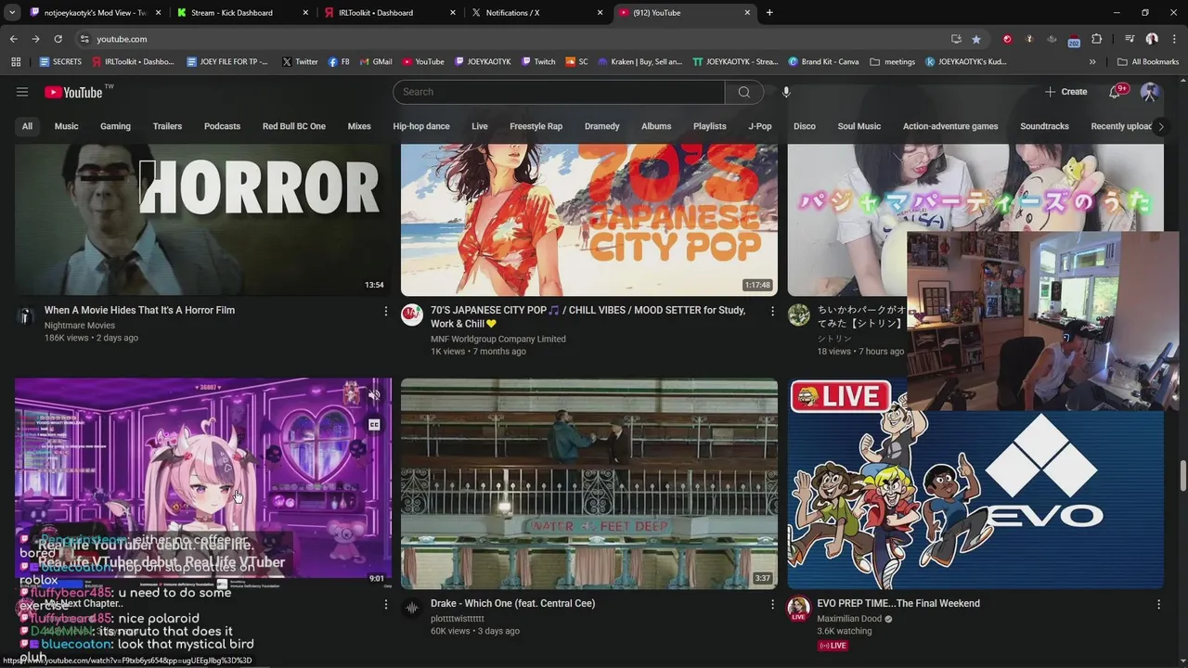1188x668 pixels.
Task: Open the Twitch bookmark
Action: click(x=538, y=62)
